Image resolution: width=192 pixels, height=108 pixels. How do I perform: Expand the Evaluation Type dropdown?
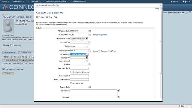(x=87, y=39)
